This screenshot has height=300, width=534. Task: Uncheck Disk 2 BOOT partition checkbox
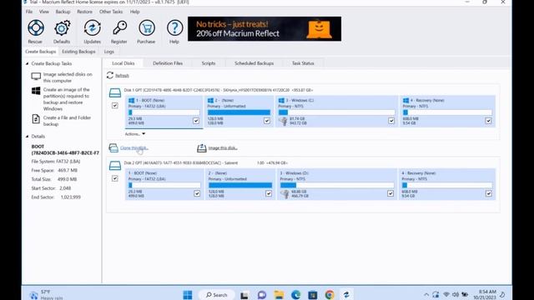pos(197,193)
